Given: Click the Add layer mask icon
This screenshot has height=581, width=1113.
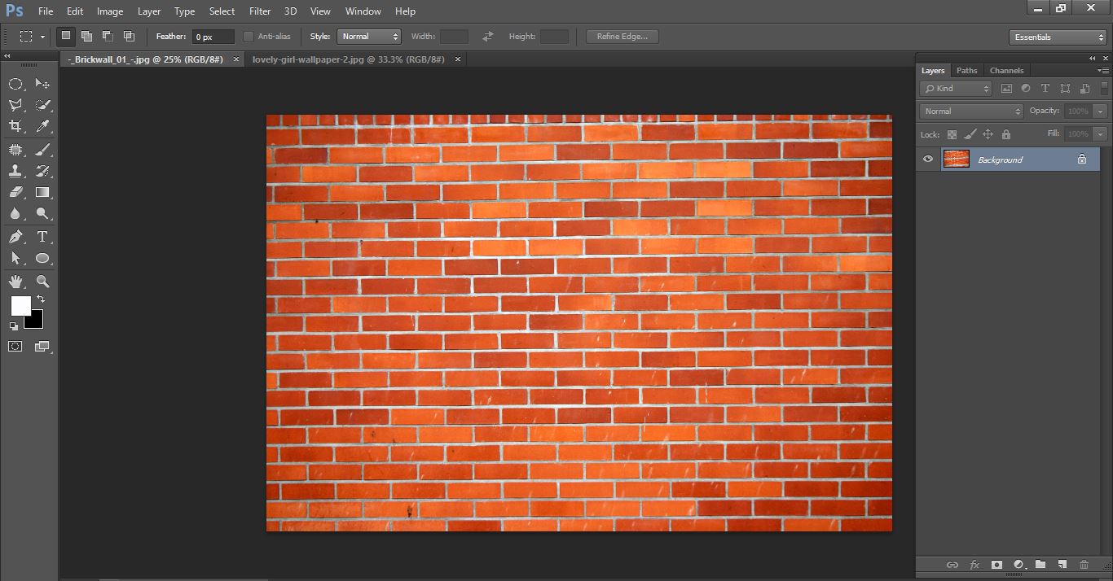Looking at the screenshot, I should [x=996, y=564].
